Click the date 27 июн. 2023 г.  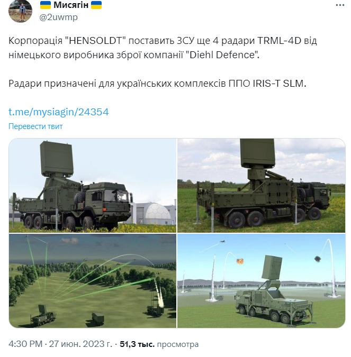point(80,344)
